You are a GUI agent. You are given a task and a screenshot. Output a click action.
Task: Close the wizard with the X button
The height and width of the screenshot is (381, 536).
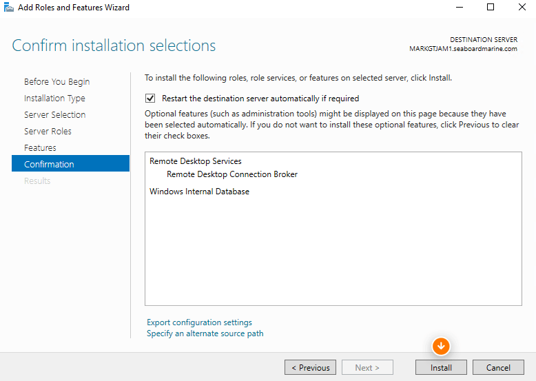click(x=522, y=7)
